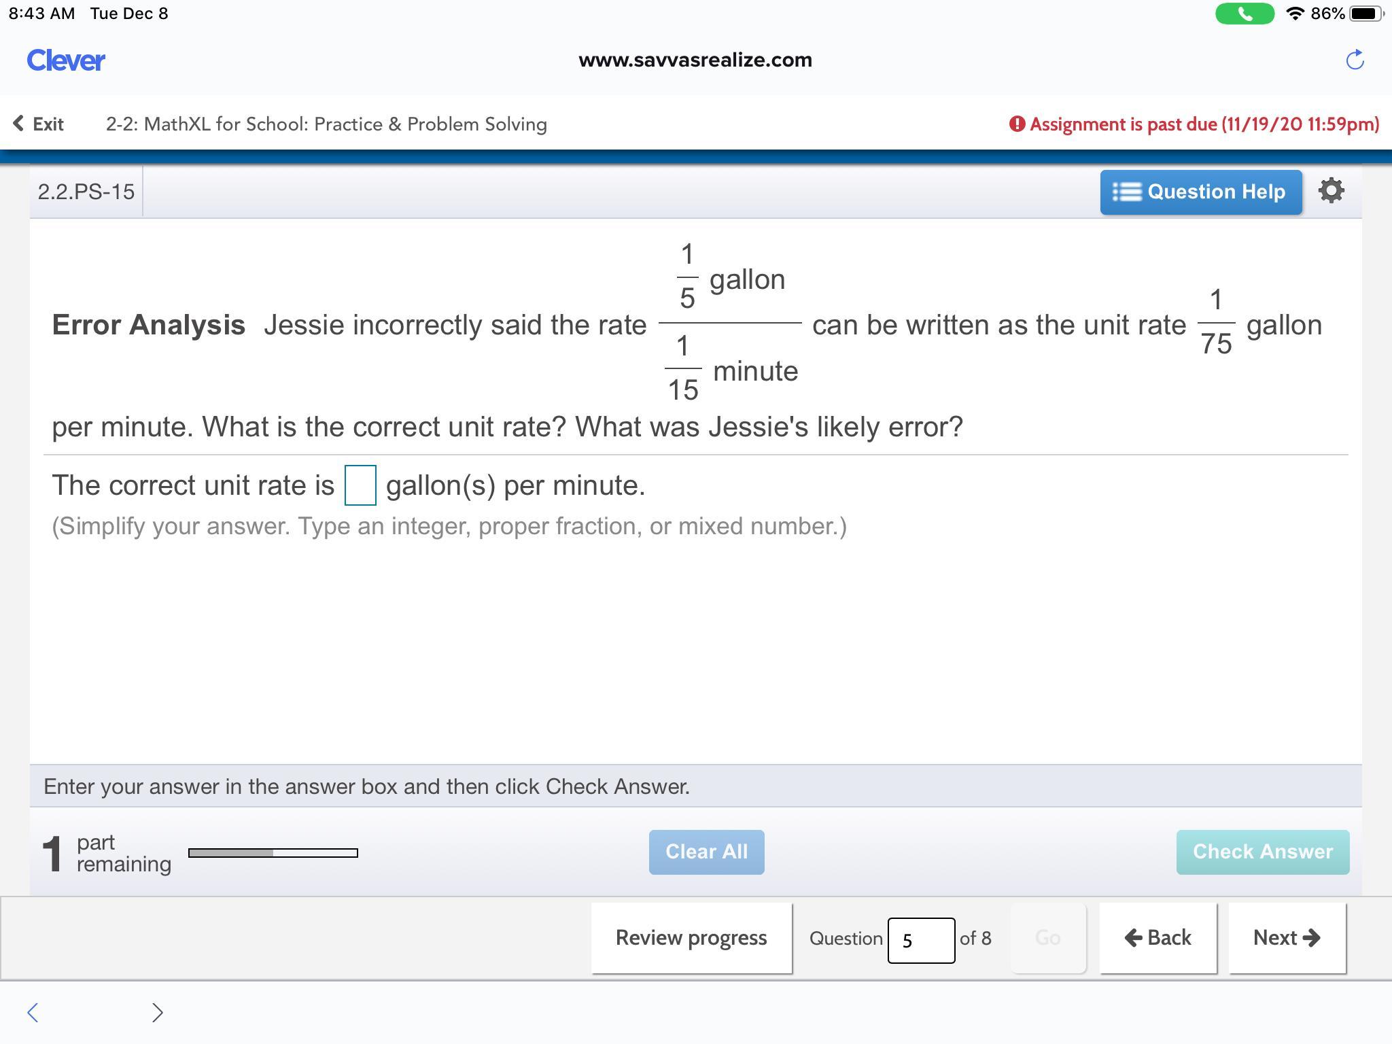This screenshot has width=1392, height=1044.
Task: Open the Question Help menu
Action: point(1200,192)
